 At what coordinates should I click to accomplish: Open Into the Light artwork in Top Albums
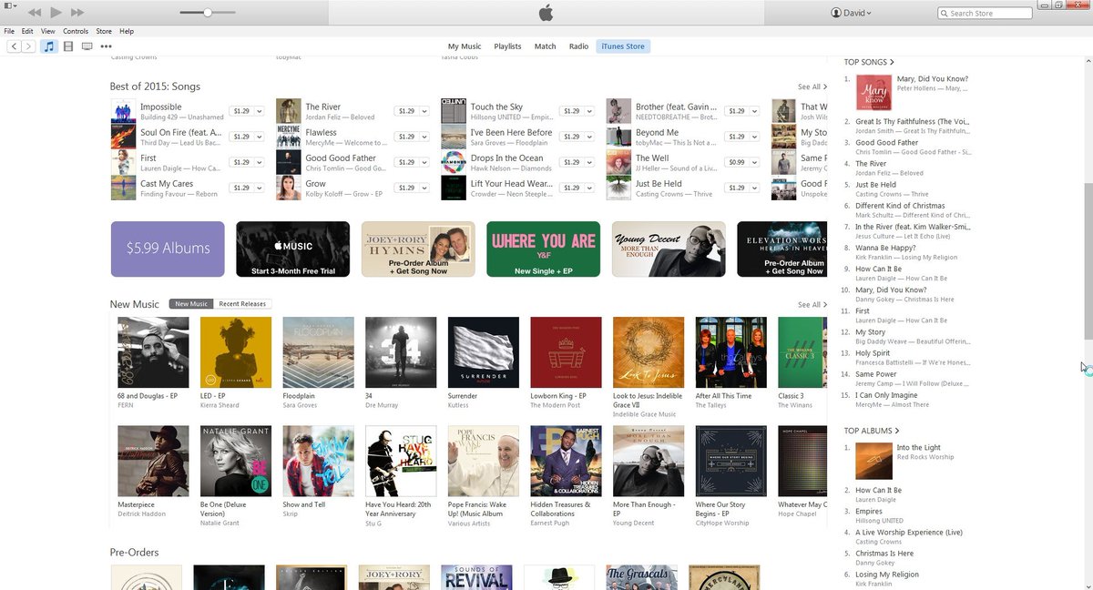(x=873, y=461)
